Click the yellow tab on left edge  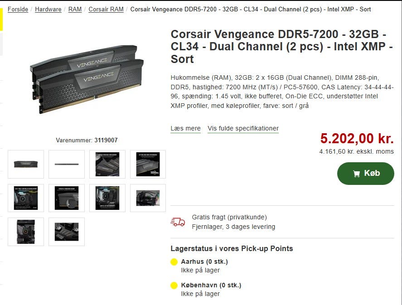pos(1,19)
